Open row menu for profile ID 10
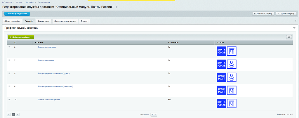Screen dimensions: 299x118 (9, 100)
